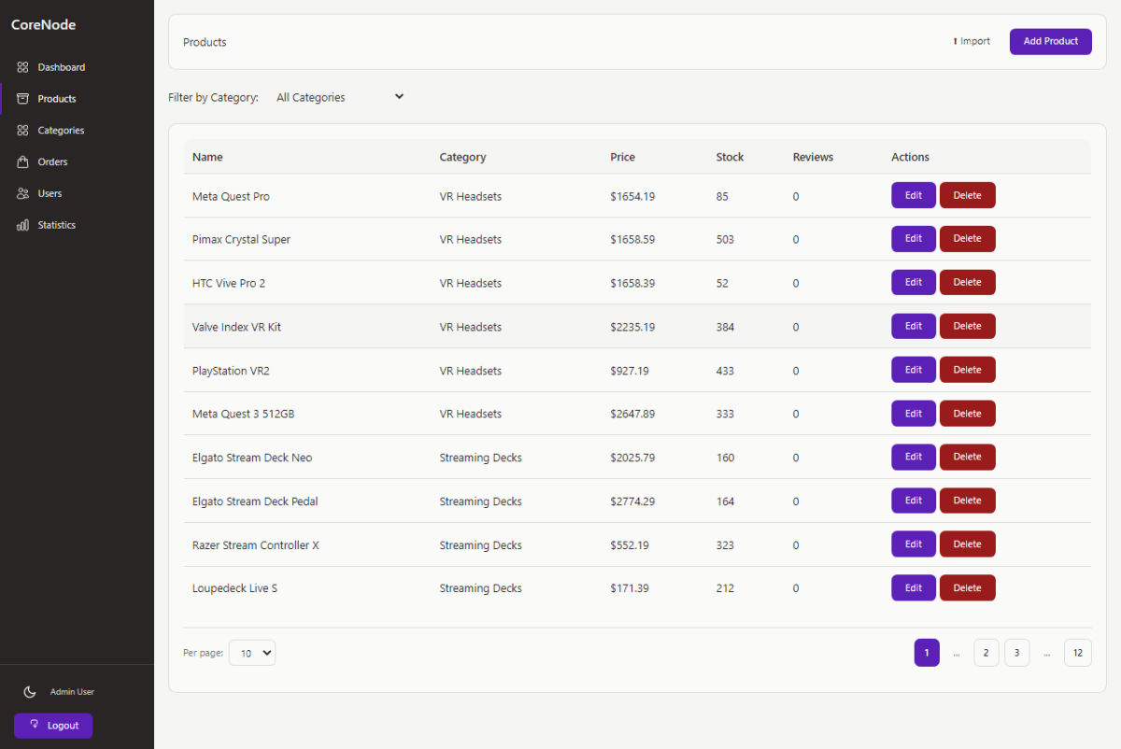Click the chevron arrow on category filter
1121x749 pixels.
pos(399,96)
